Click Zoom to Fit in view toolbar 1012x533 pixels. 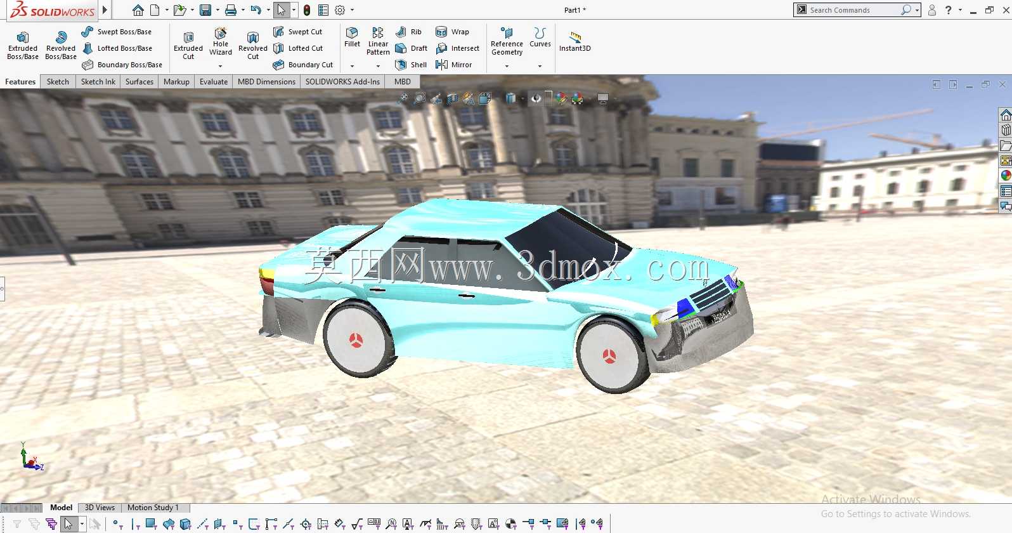tap(403, 98)
